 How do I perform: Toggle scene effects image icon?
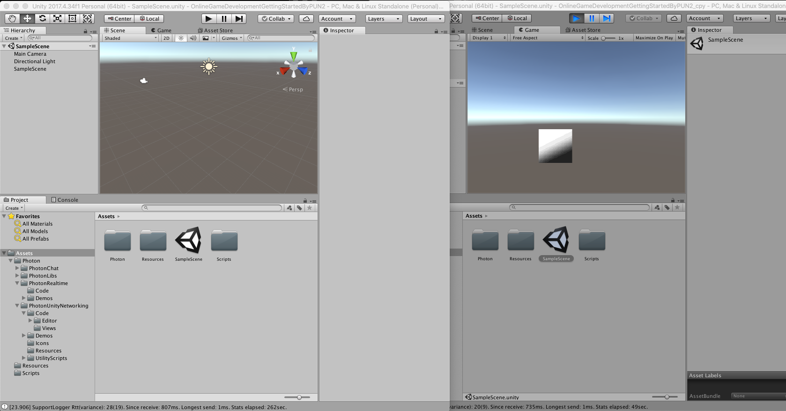[206, 38]
